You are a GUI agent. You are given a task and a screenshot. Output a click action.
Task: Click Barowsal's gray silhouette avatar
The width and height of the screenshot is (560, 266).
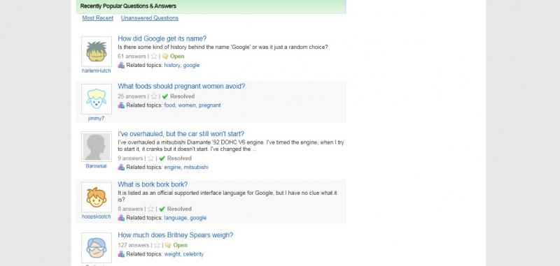[97, 147]
